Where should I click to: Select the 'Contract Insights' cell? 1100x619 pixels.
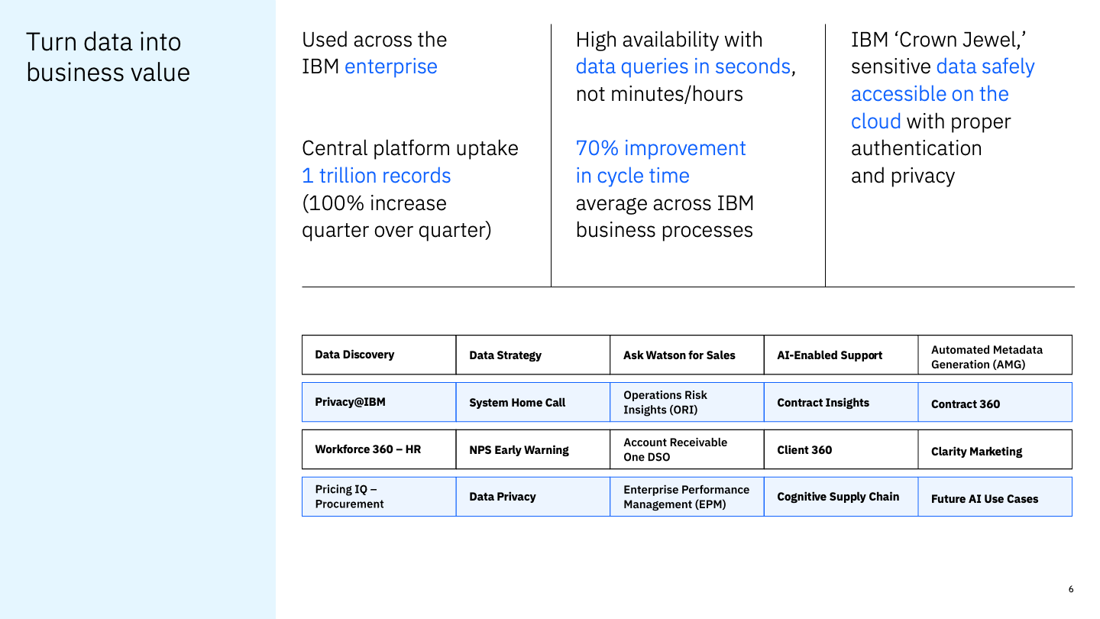click(841, 402)
